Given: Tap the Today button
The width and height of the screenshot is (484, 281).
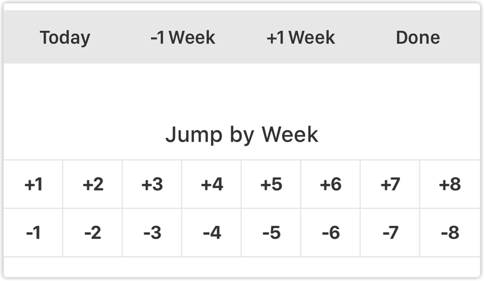Looking at the screenshot, I should click(x=65, y=38).
